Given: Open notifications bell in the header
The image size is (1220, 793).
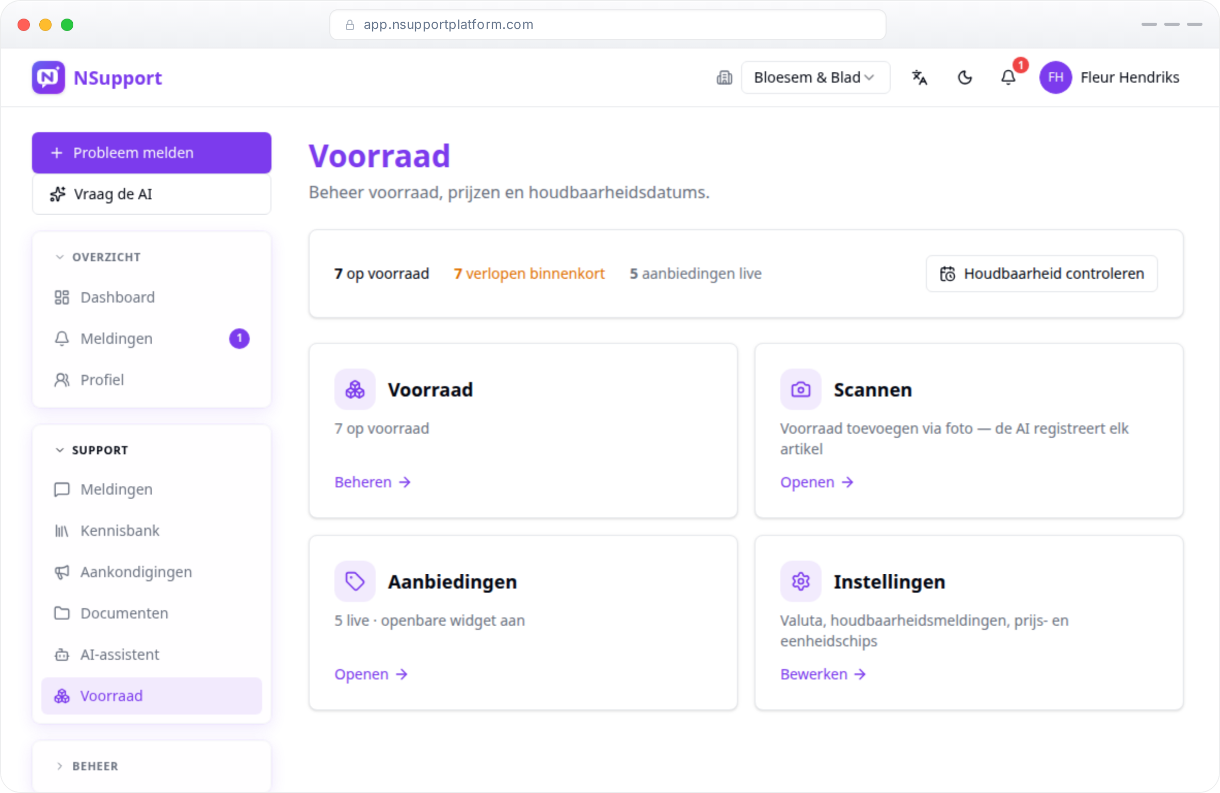Looking at the screenshot, I should [1008, 77].
